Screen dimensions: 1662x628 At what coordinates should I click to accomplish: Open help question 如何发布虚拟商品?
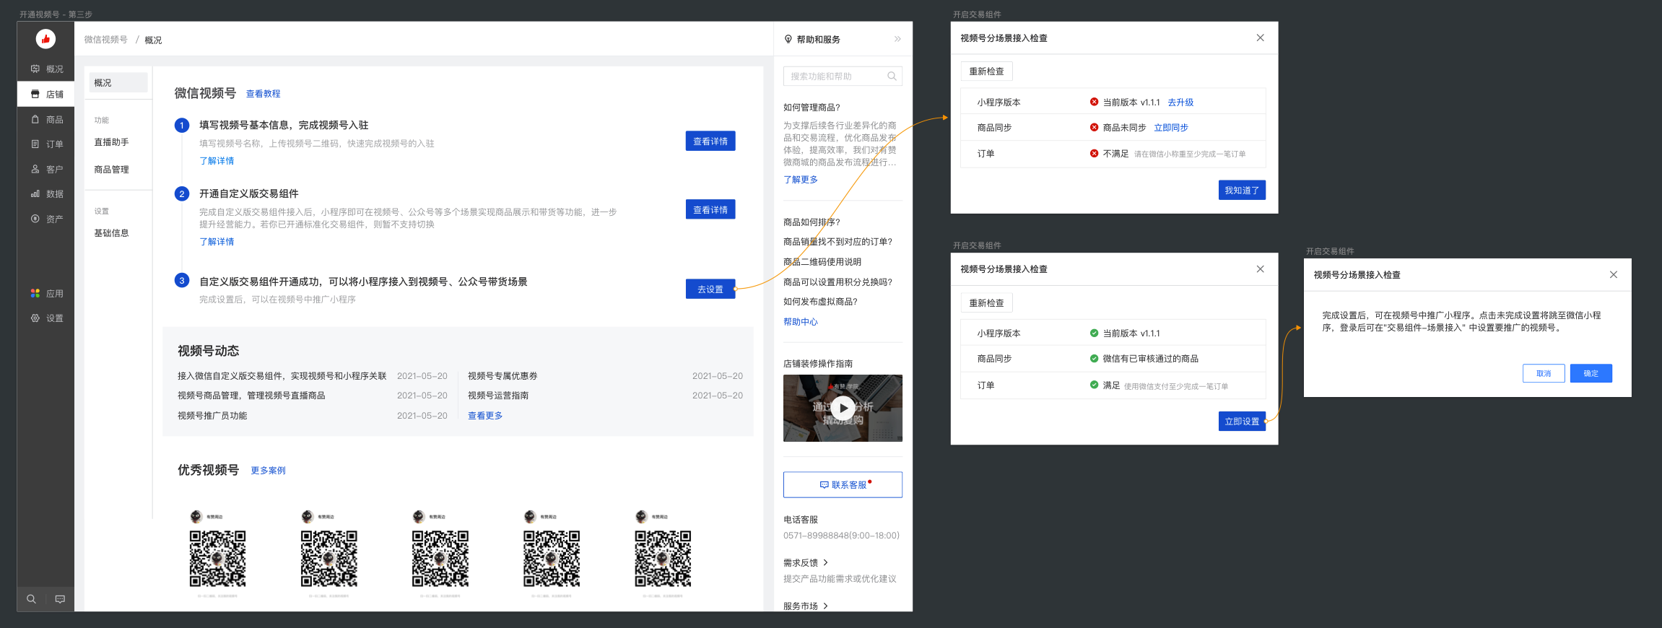click(x=820, y=301)
